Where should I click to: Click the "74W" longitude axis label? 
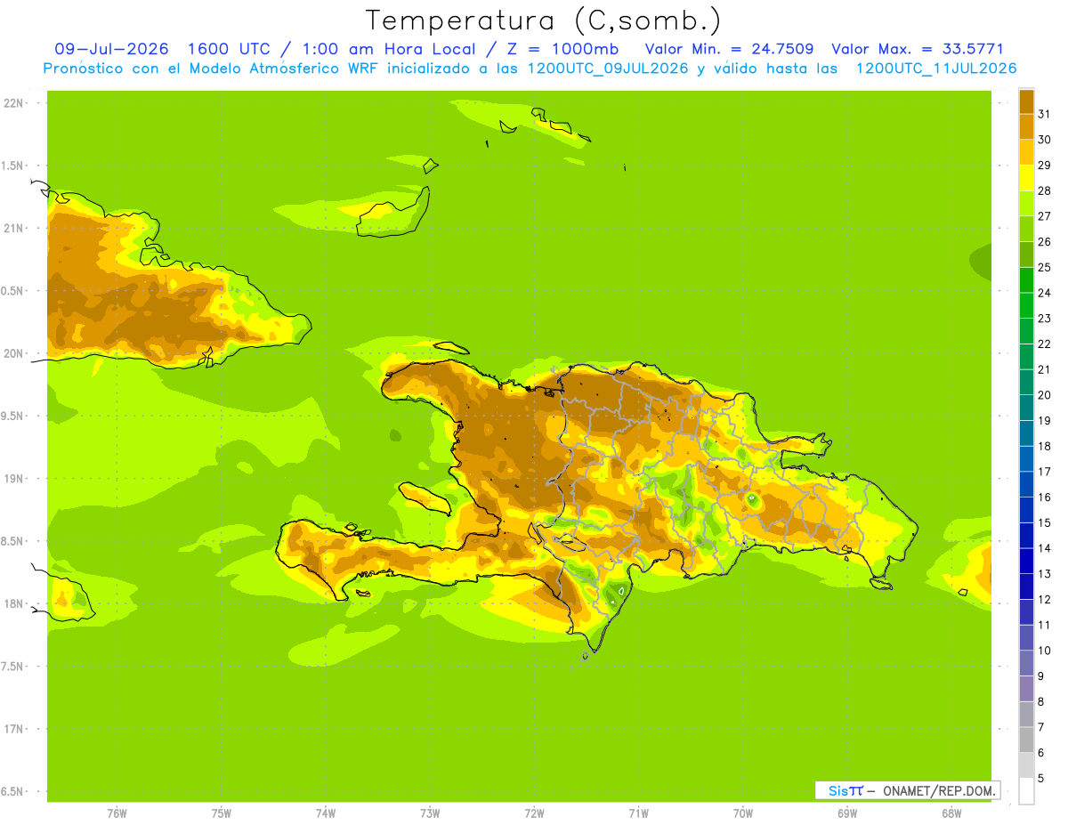[x=326, y=813]
